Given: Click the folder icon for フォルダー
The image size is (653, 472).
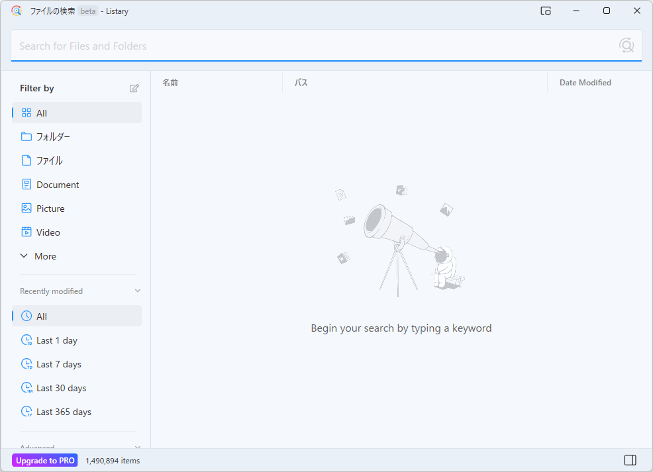Looking at the screenshot, I should [26, 136].
